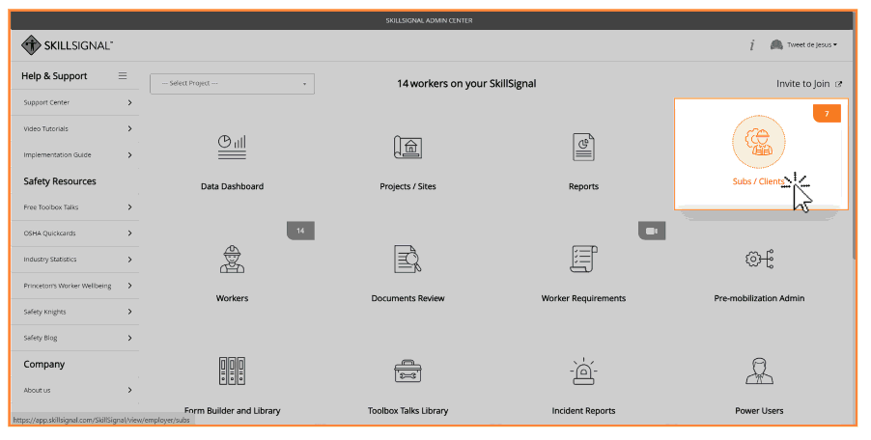871x440 pixels.
Task: Click the Help & Support heading
Action: [x=54, y=76]
